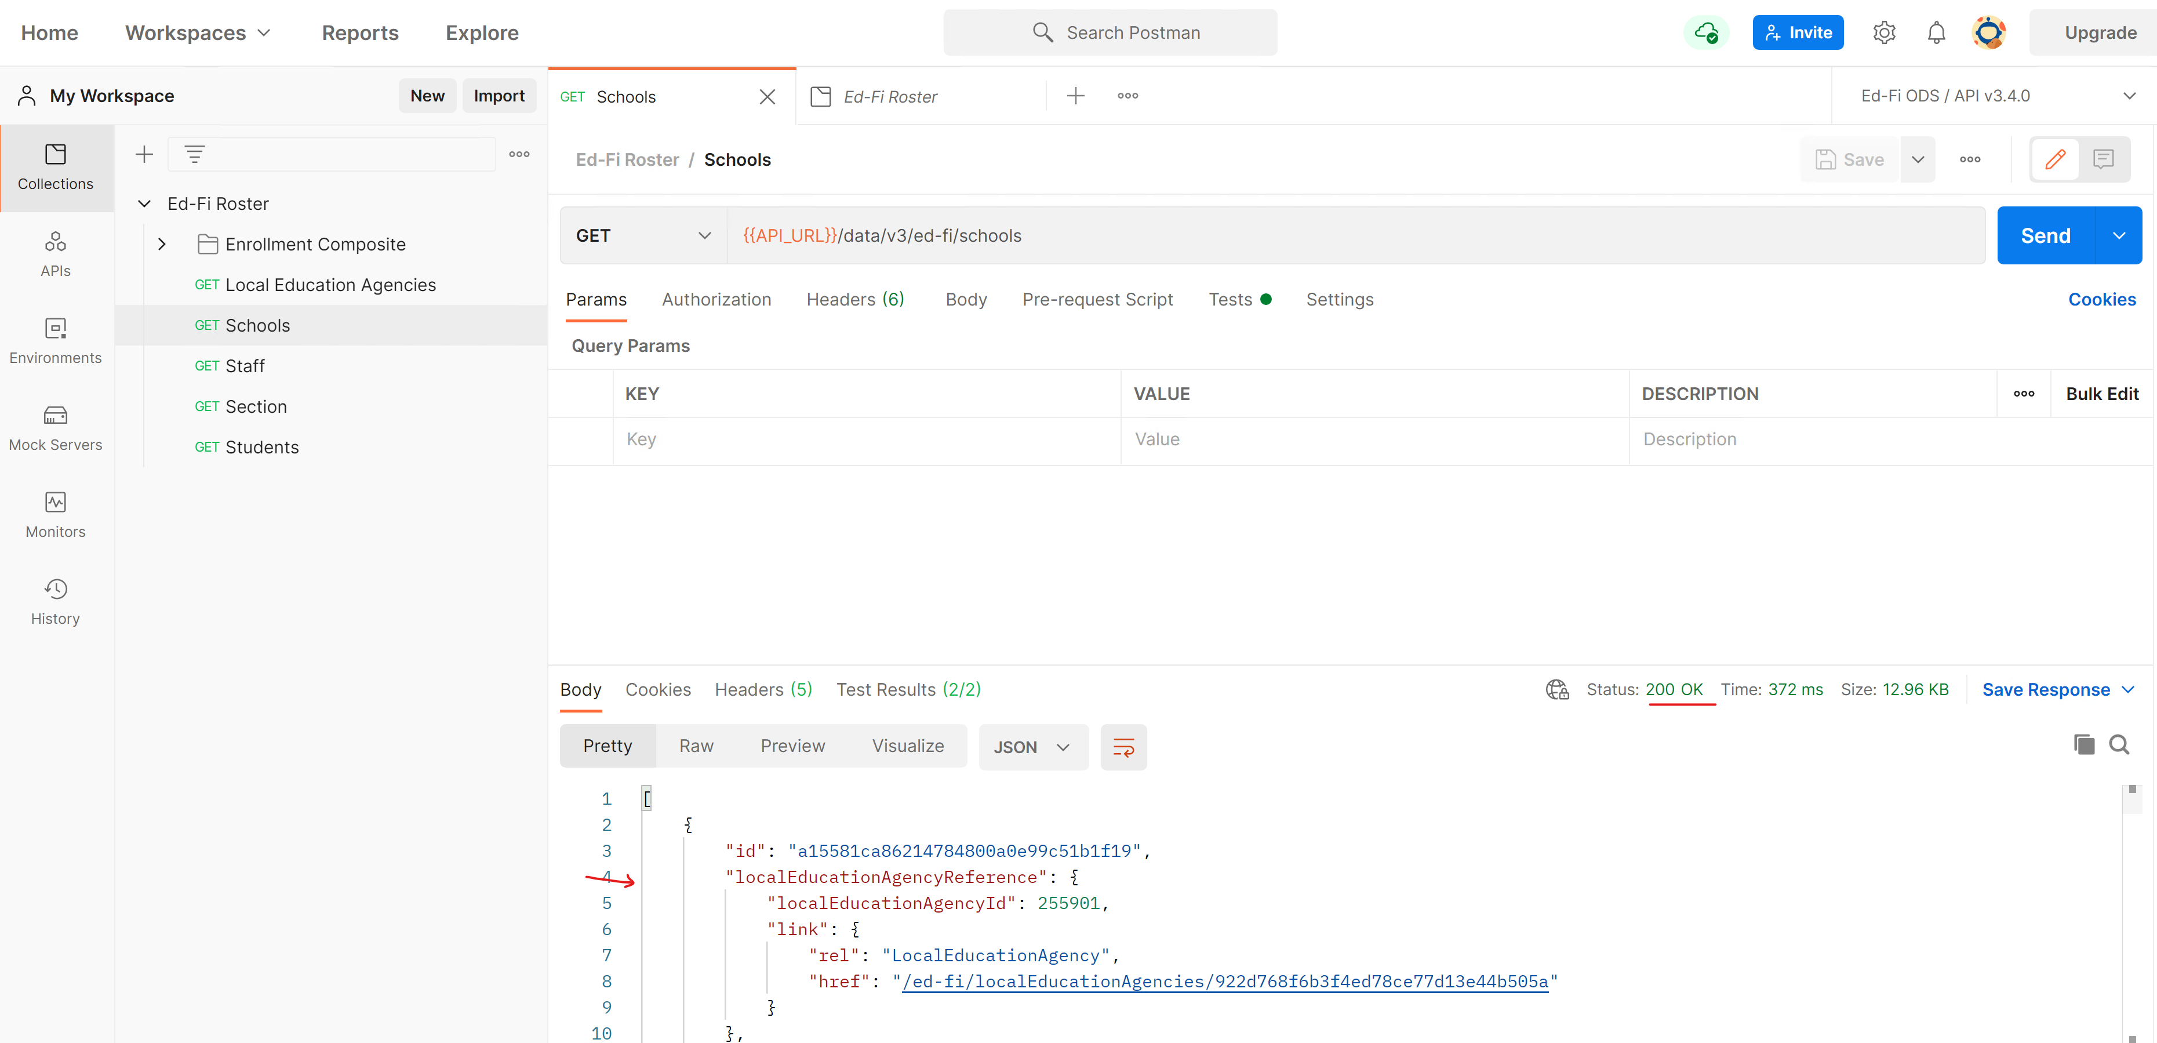
Task: Switch to the Headers (6) request tab
Action: coord(855,299)
